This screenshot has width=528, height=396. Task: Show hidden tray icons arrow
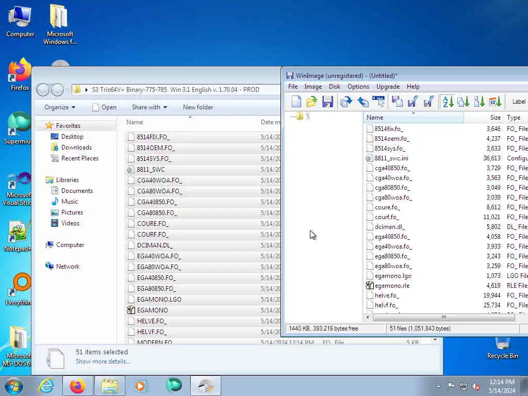438,386
